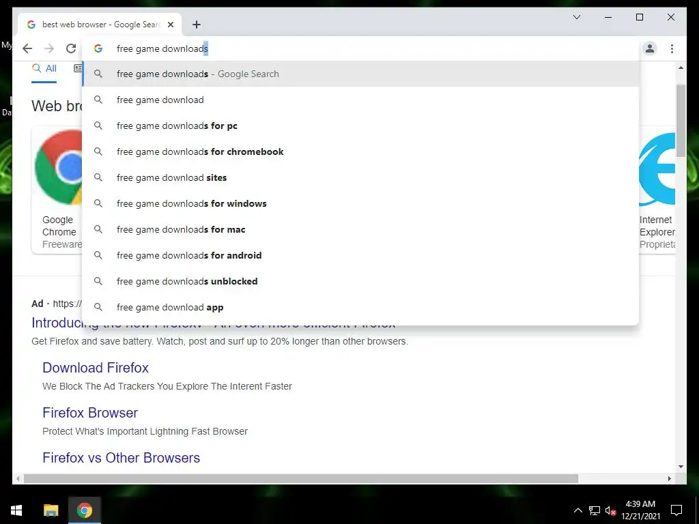The width and height of the screenshot is (699, 524).
Task: Open the Google Chrome browser card
Action: click(x=57, y=190)
